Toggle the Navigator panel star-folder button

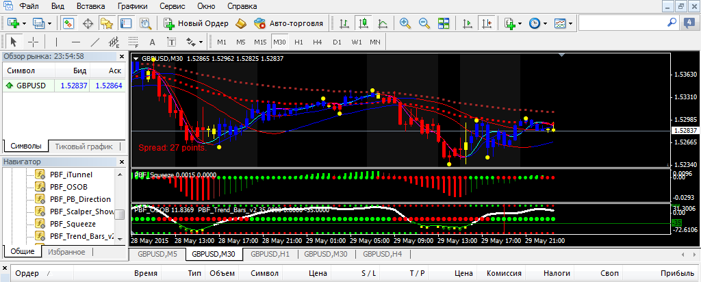pyautogui.click(x=107, y=23)
